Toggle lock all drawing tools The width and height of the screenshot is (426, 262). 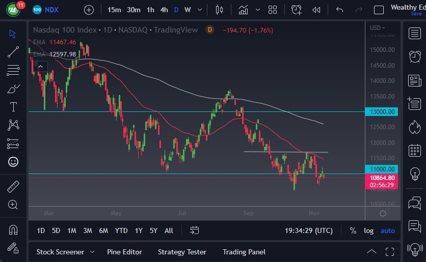(x=13, y=248)
